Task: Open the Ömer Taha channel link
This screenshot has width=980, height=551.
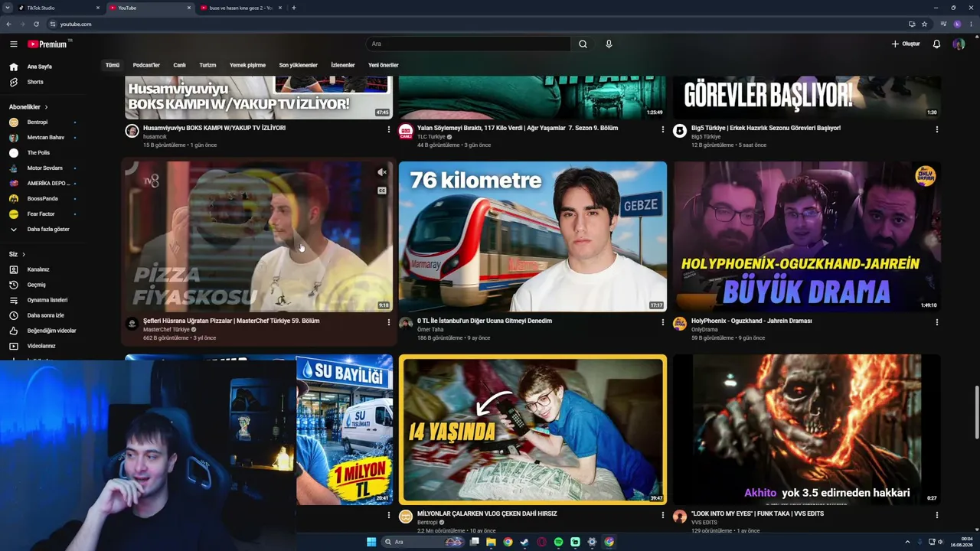Action: (x=430, y=330)
